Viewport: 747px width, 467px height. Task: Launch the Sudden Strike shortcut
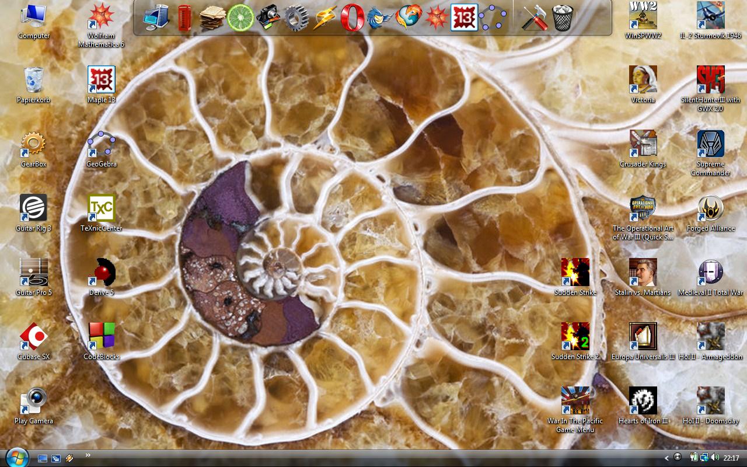coord(575,278)
